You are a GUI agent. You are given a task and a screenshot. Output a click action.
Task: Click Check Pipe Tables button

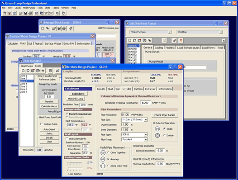(165, 115)
